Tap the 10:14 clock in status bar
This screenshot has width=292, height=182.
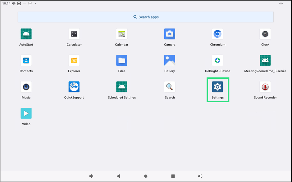pos(6,3)
